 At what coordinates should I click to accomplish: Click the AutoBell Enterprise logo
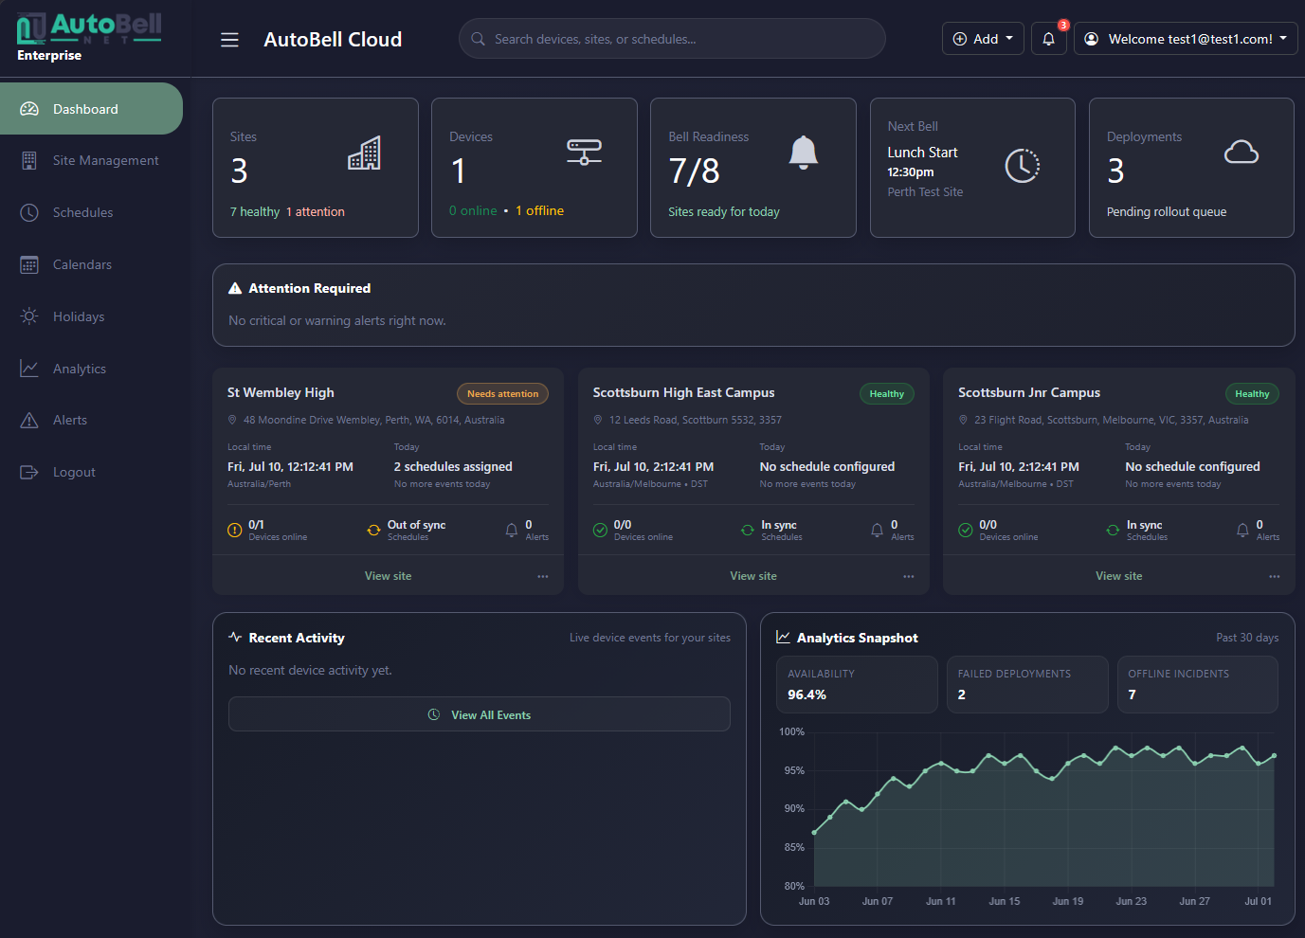pos(89,38)
